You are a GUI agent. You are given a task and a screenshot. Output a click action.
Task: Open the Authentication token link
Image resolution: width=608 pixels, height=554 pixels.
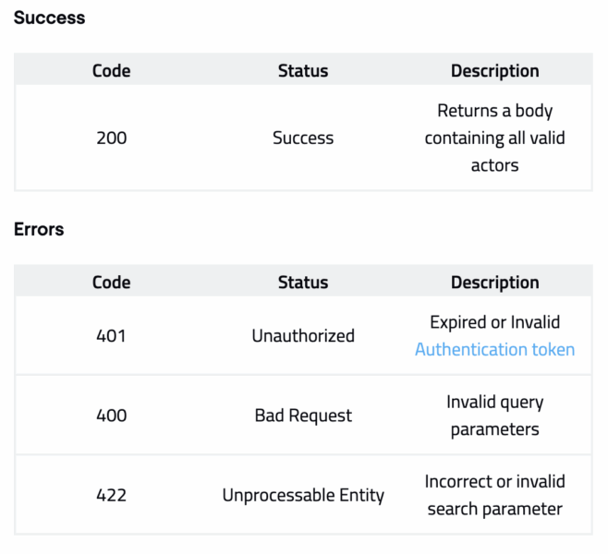pyautogui.click(x=494, y=349)
